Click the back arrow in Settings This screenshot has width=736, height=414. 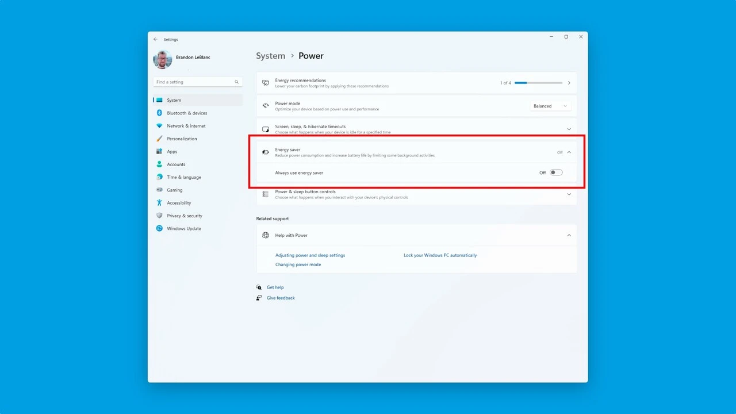[155, 40]
